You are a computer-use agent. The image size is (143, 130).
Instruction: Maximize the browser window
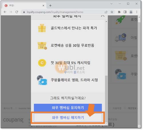128,4
